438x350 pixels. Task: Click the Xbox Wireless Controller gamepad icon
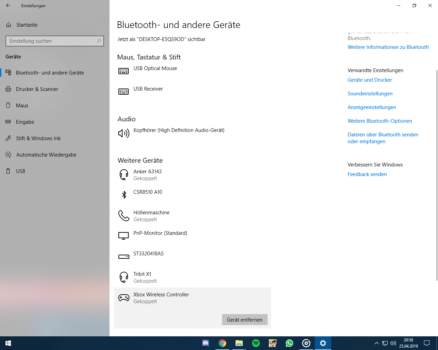[124, 298]
